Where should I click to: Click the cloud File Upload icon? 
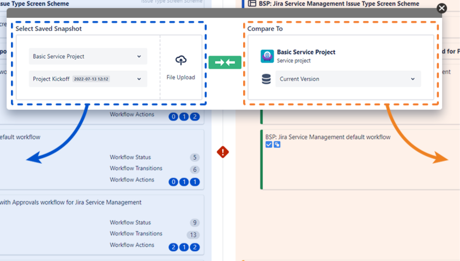click(x=181, y=60)
